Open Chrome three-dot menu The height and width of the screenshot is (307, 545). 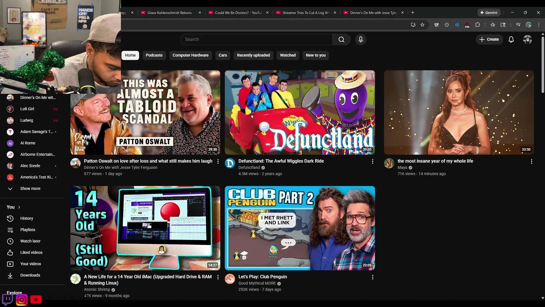pos(539,25)
